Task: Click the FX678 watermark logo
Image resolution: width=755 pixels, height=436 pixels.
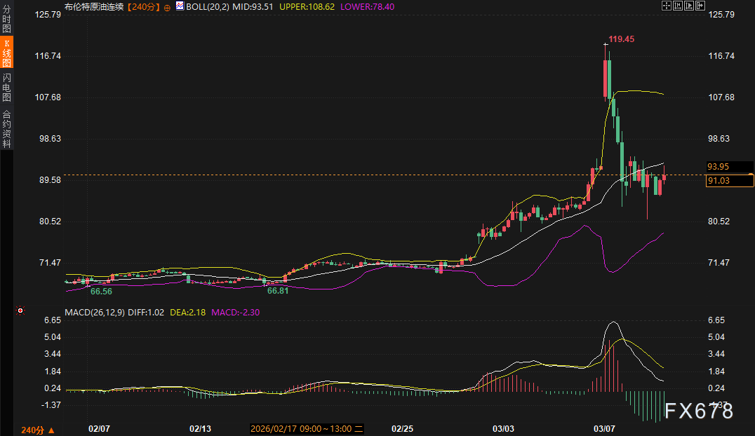Action: click(x=698, y=411)
